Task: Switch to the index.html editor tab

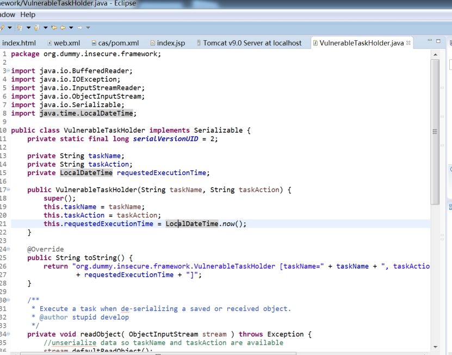Action: tap(18, 43)
